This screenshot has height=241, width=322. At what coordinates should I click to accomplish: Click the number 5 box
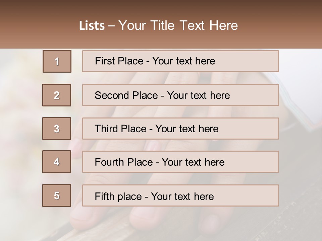[x=57, y=195]
